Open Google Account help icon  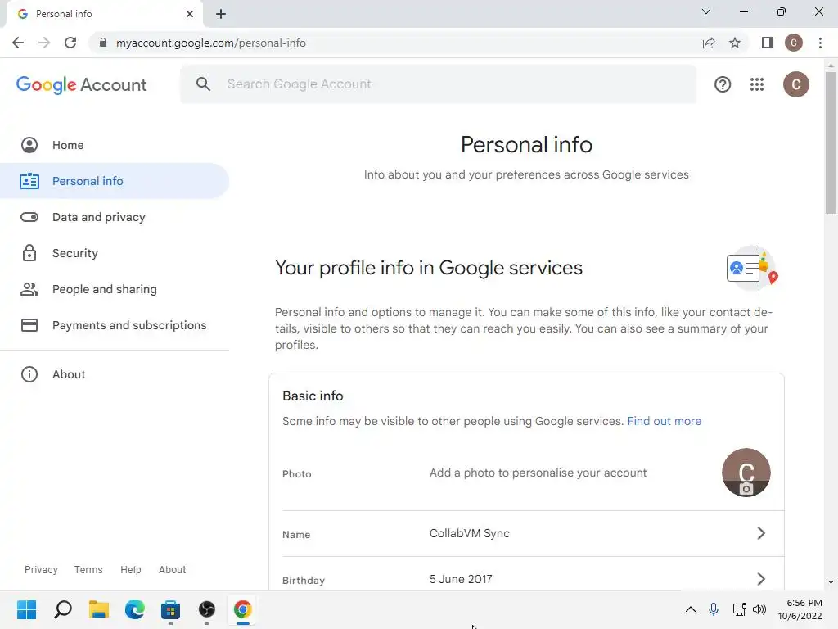[x=722, y=84]
